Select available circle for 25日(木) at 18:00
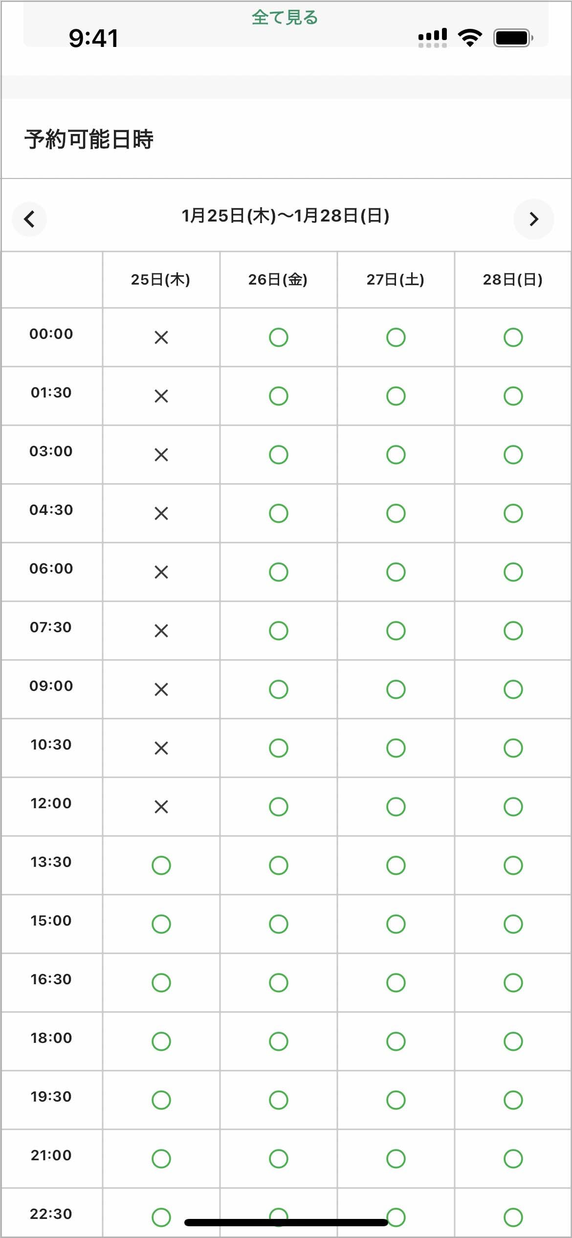 (161, 1041)
